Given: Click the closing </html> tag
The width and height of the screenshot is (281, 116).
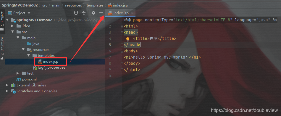Looking at the screenshot, I should click(x=132, y=70).
